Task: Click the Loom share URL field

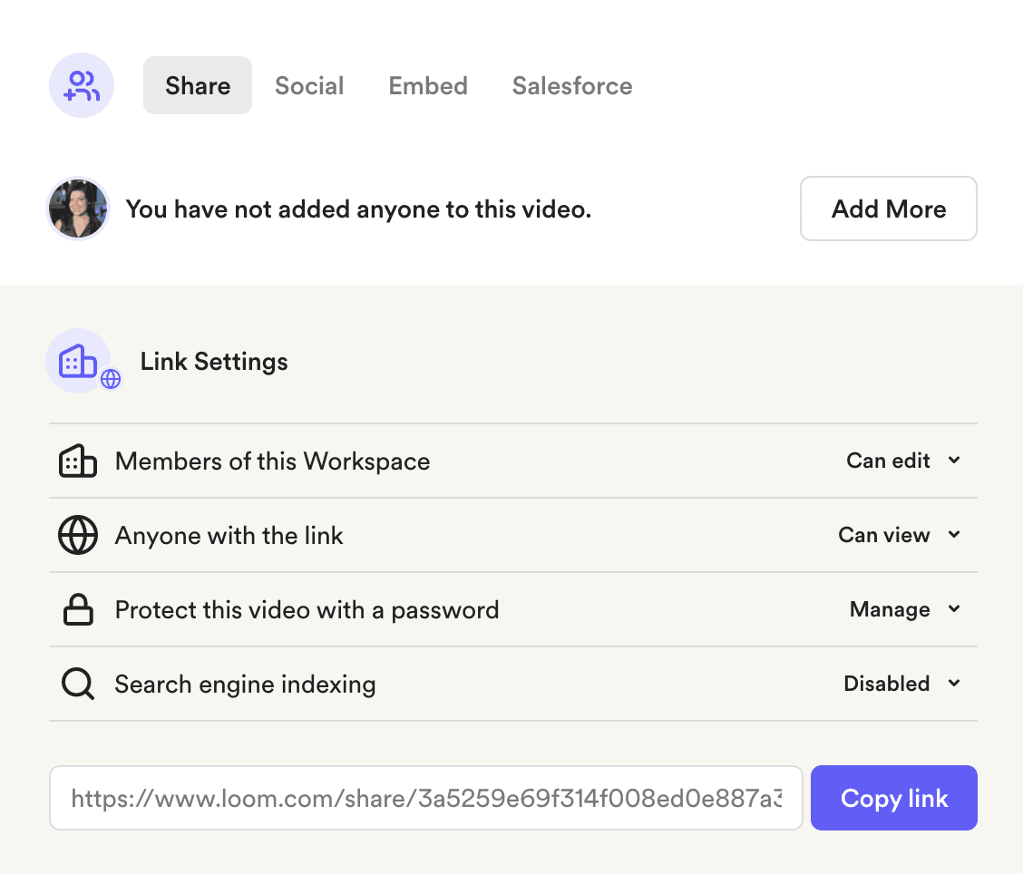Action: pos(425,798)
